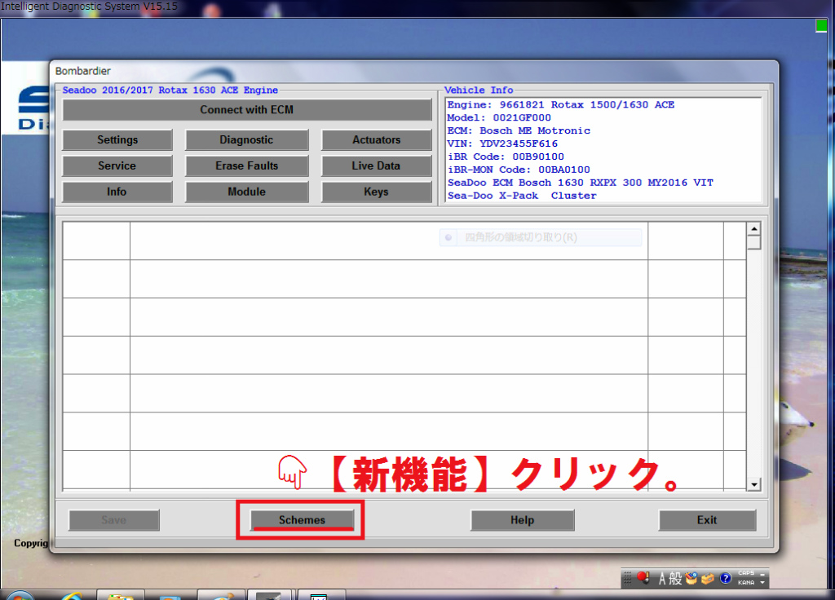Click the table scrollbar up arrow
The width and height of the screenshot is (835, 600).
pos(753,229)
